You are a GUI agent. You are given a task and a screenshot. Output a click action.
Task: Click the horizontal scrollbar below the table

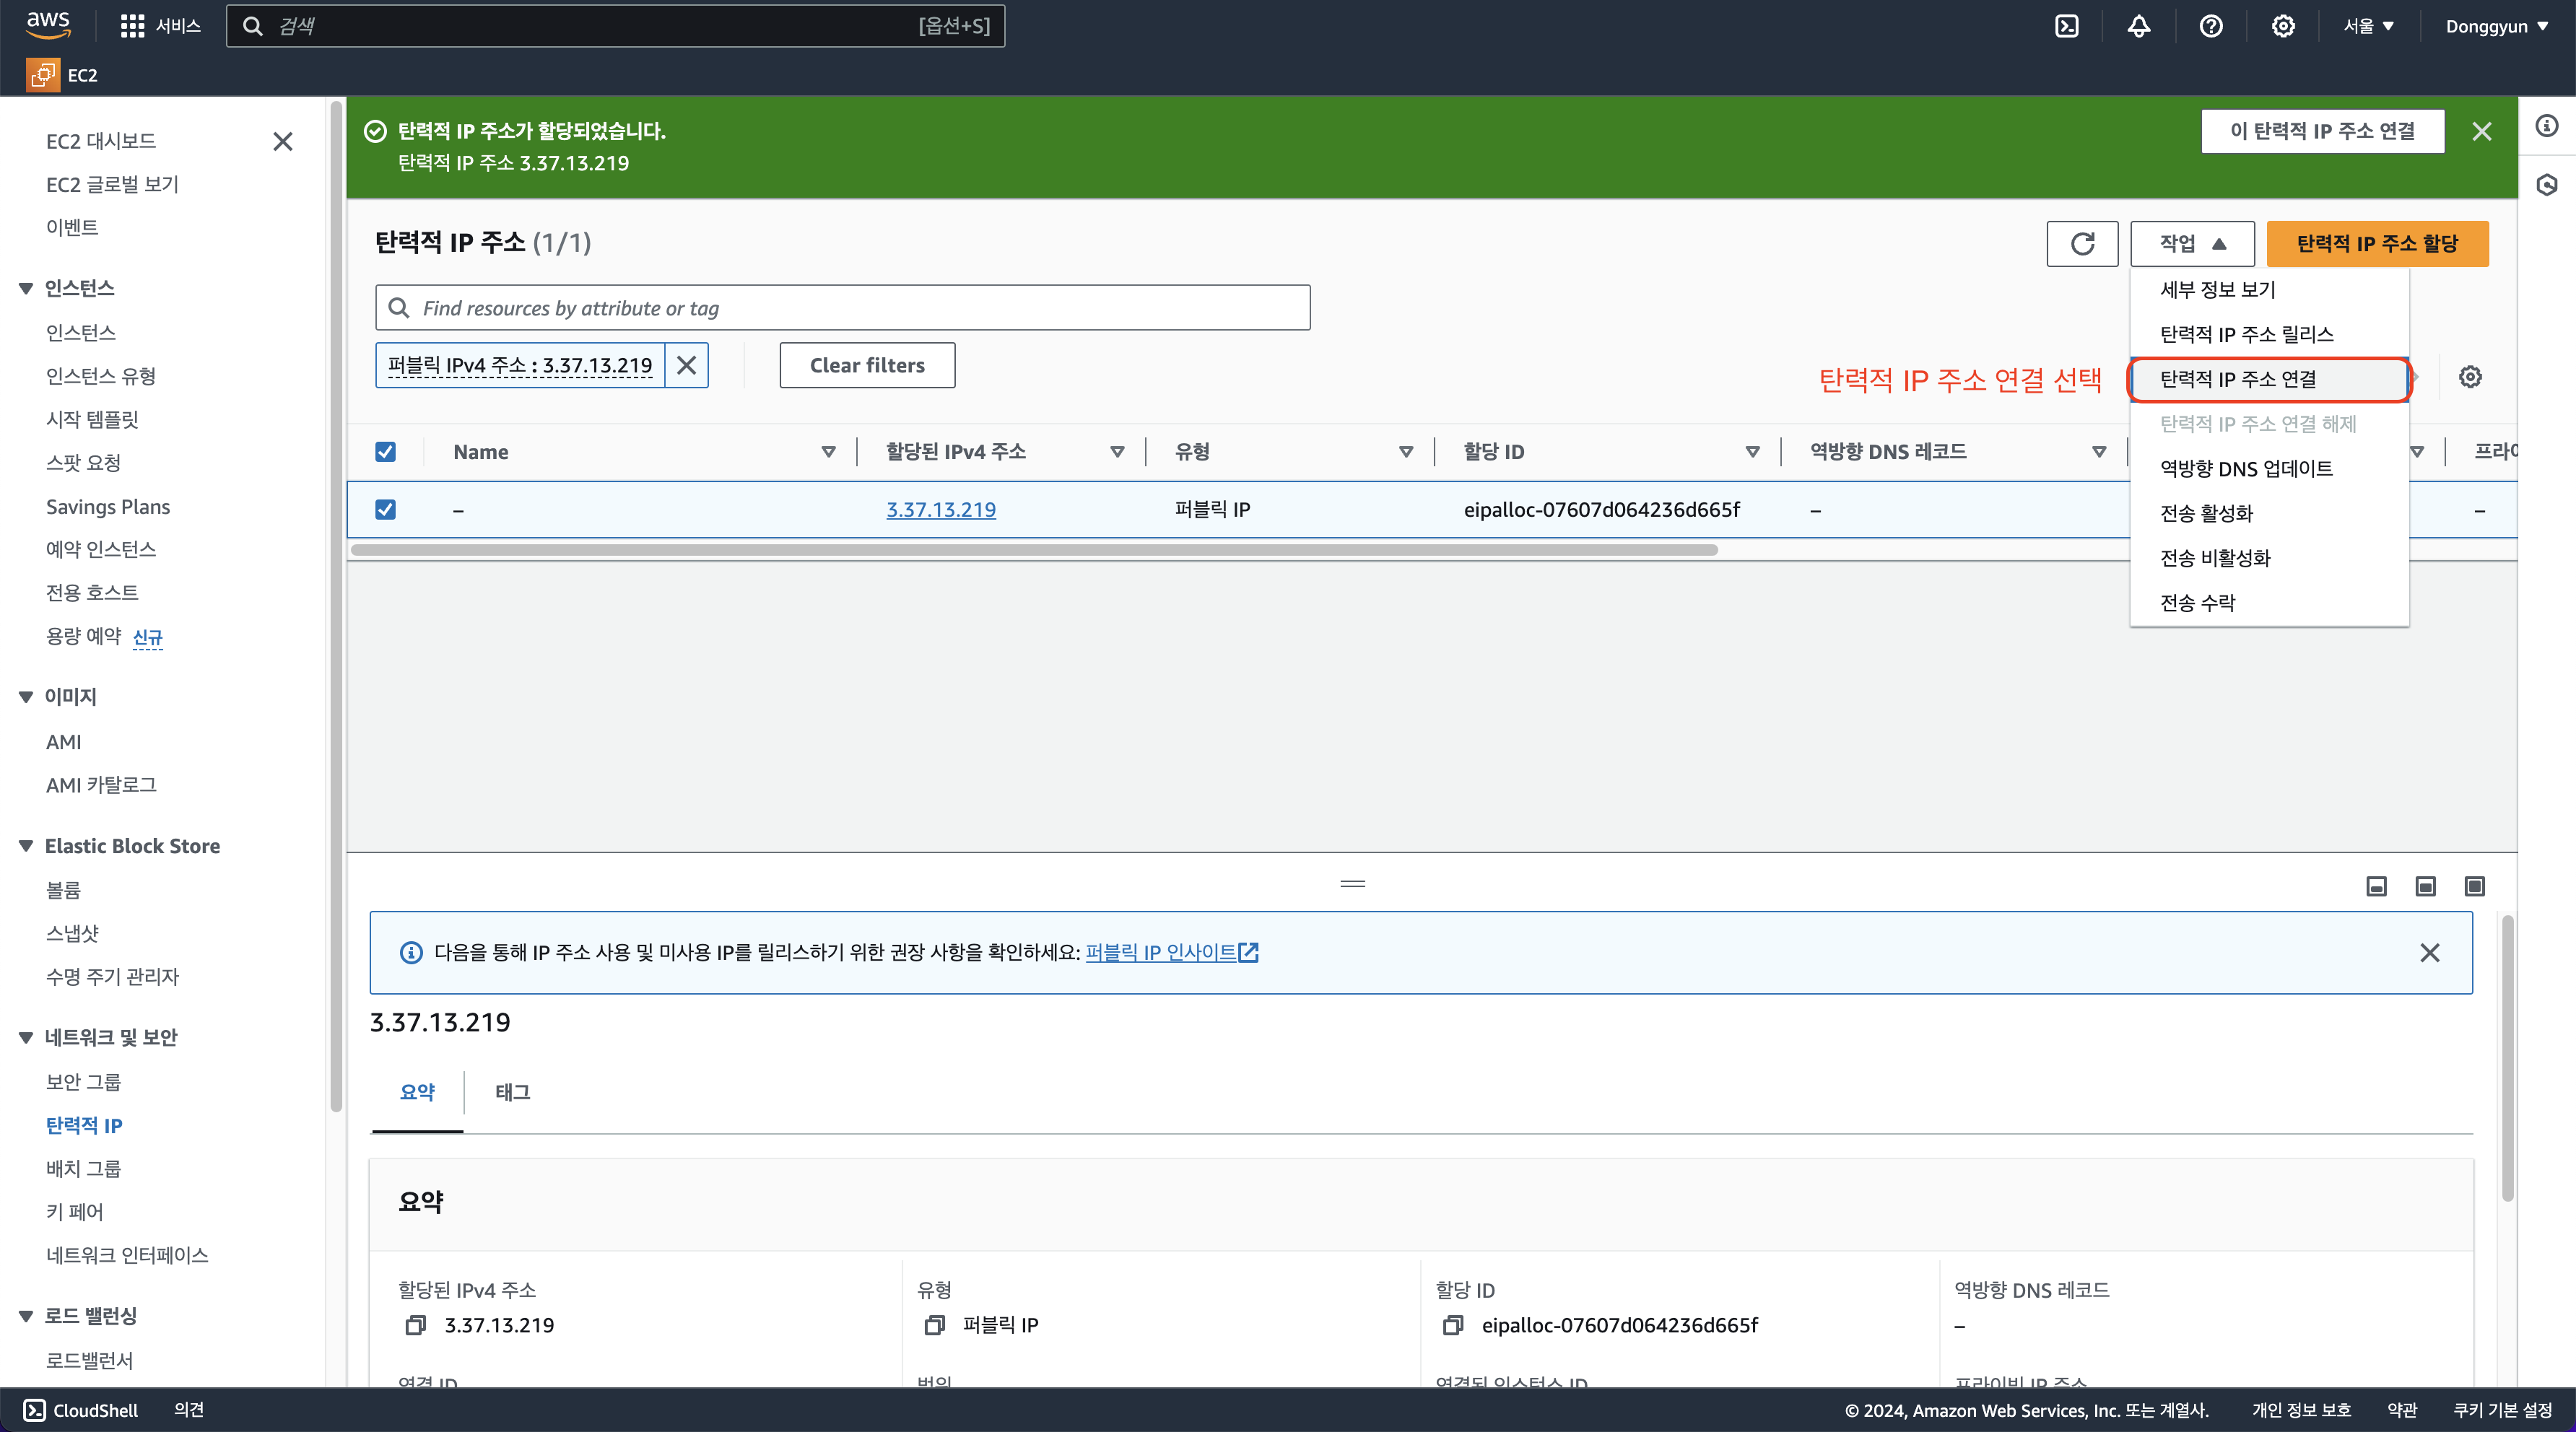1034,550
